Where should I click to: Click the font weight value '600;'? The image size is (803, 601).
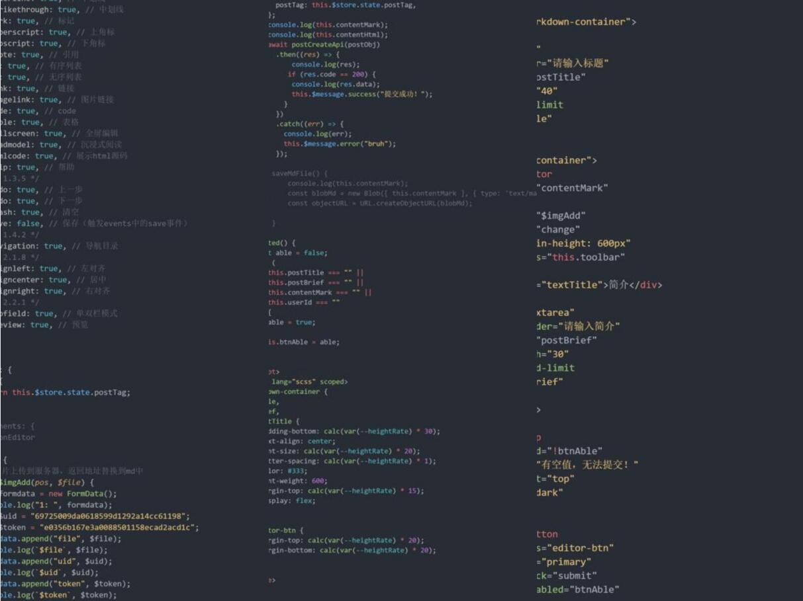pyautogui.click(x=319, y=481)
